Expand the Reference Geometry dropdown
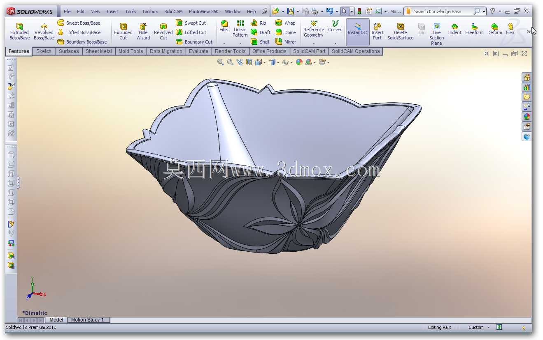 click(x=314, y=43)
